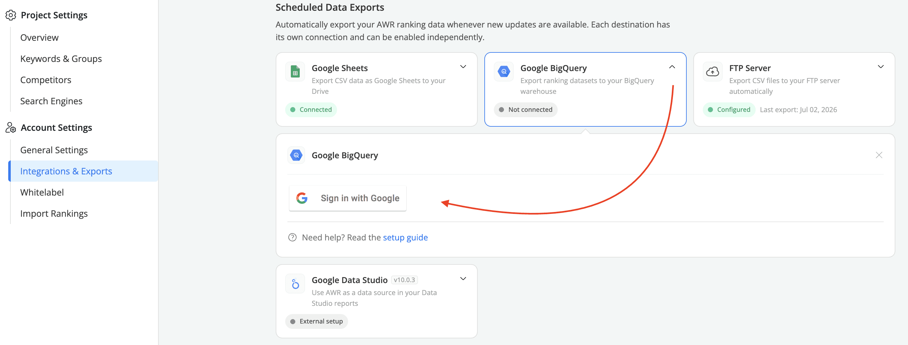Click the Account Settings heading
The width and height of the screenshot is (908, 345).
56,128
